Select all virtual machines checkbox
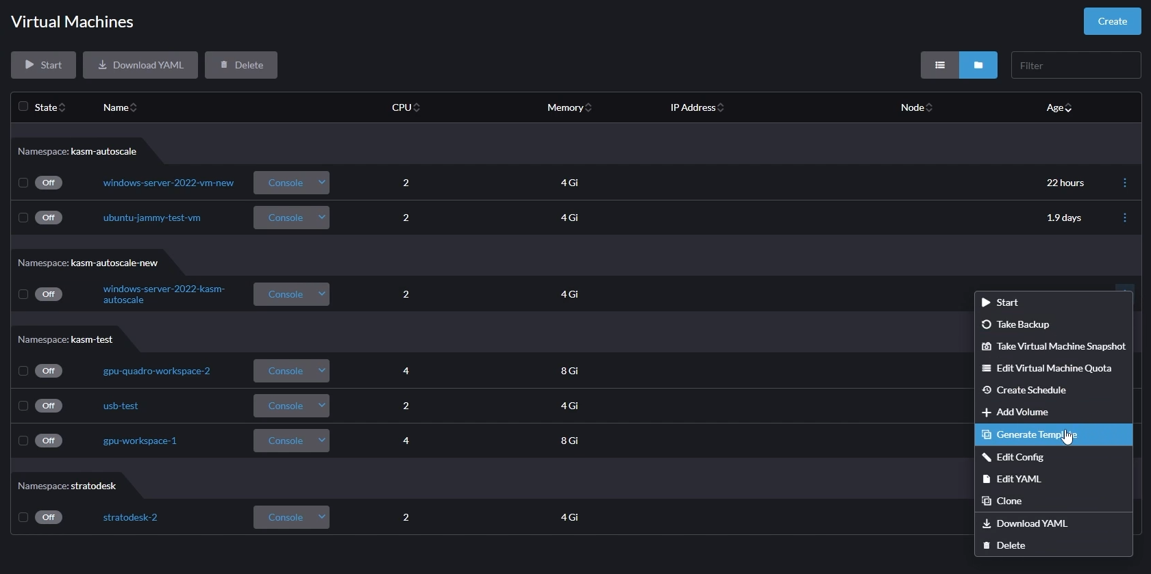 pyautogui.click(x=23, y=107)
